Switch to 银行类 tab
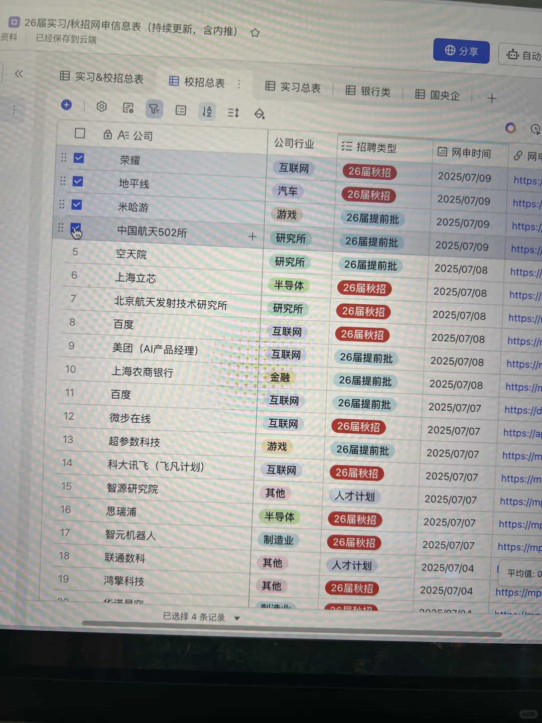This screenshot has height=723, width=542. 368,91
